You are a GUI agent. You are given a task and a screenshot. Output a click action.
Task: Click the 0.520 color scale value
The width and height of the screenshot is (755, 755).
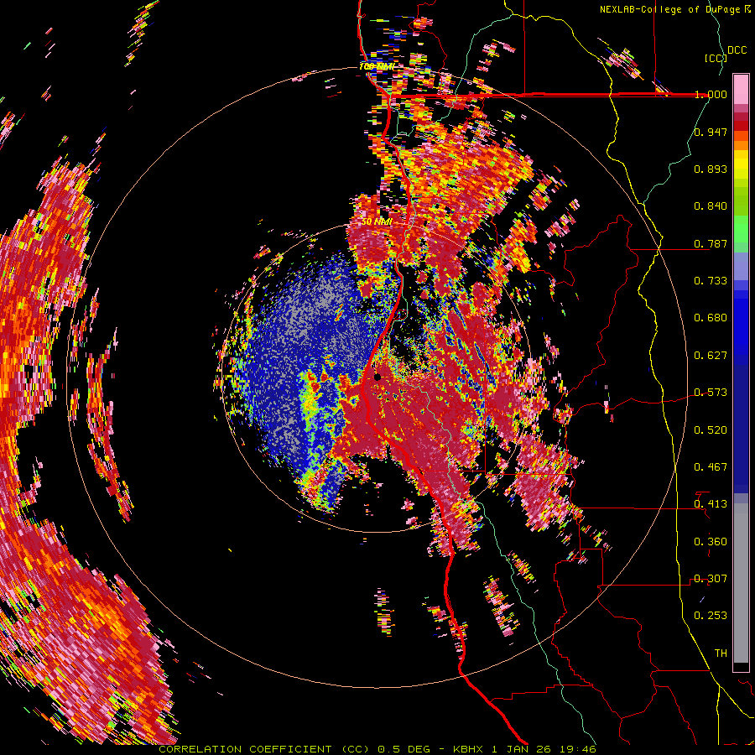click(x=711, y=430)
